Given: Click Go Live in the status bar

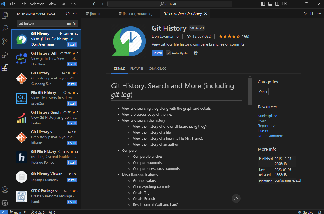Looking at the screenshot, I should pos(306,212).
